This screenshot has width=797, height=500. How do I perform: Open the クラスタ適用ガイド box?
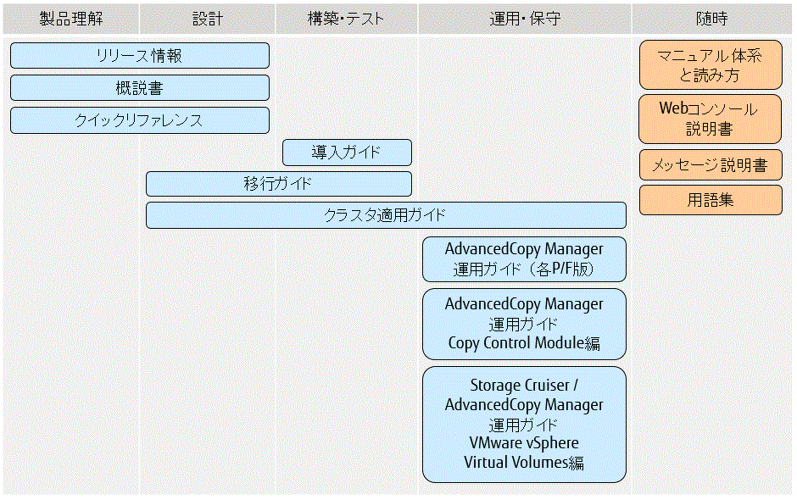(x=386, y=215)
